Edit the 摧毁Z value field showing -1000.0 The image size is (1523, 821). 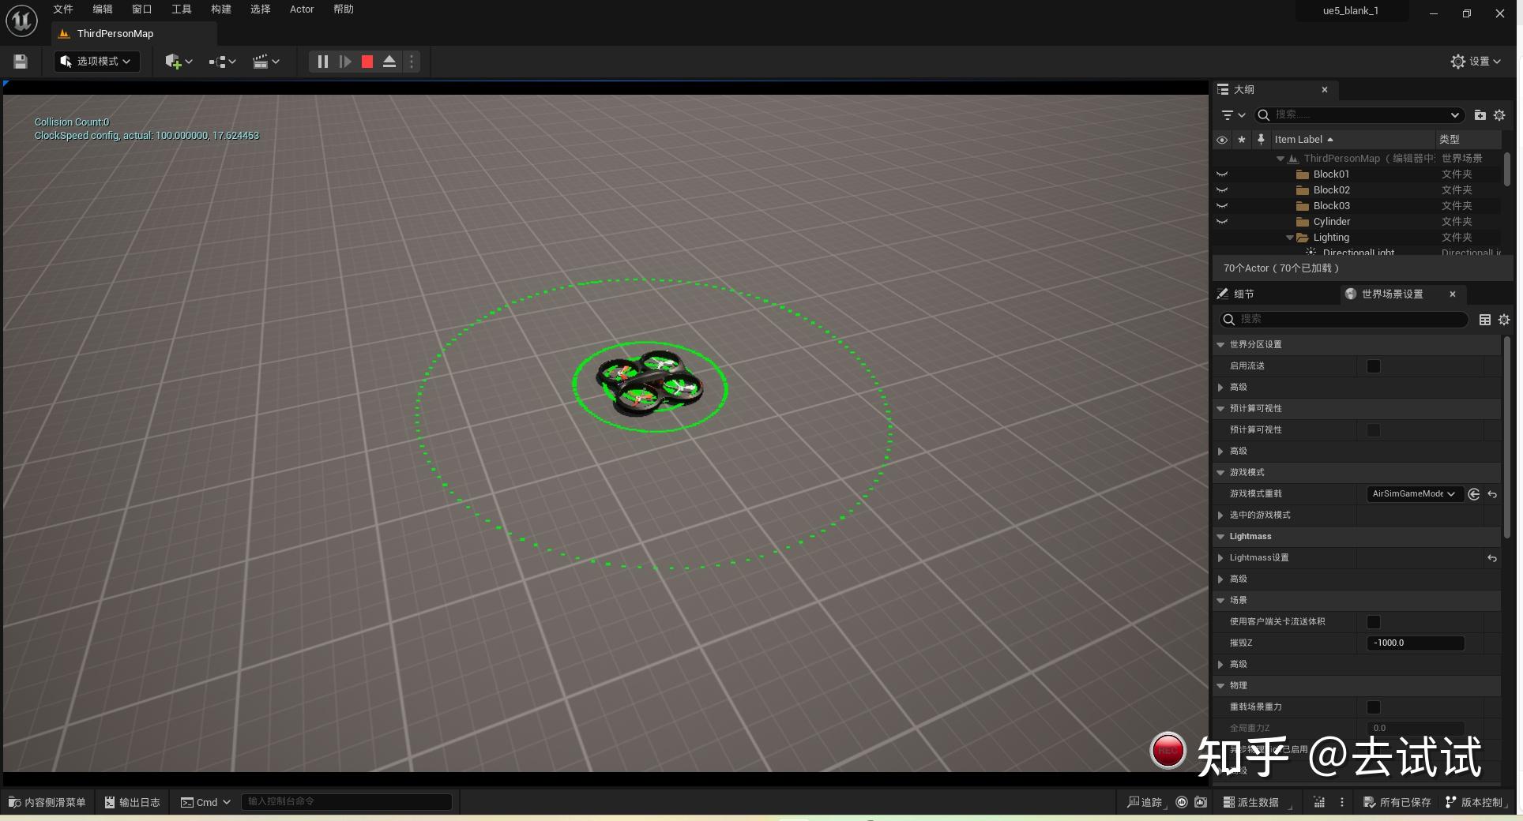pyautogui.click(x=1414, y=643)
